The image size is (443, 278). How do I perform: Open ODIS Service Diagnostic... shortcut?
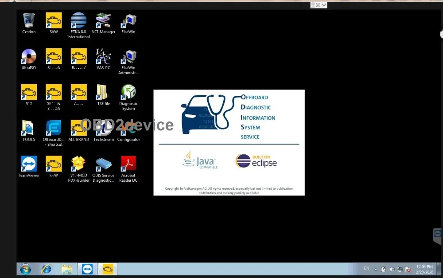click(103, 169)
